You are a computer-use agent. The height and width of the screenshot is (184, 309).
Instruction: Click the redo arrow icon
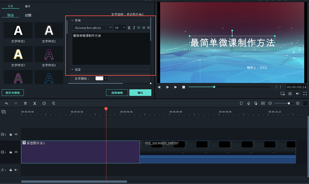click(x=16, y=103)
